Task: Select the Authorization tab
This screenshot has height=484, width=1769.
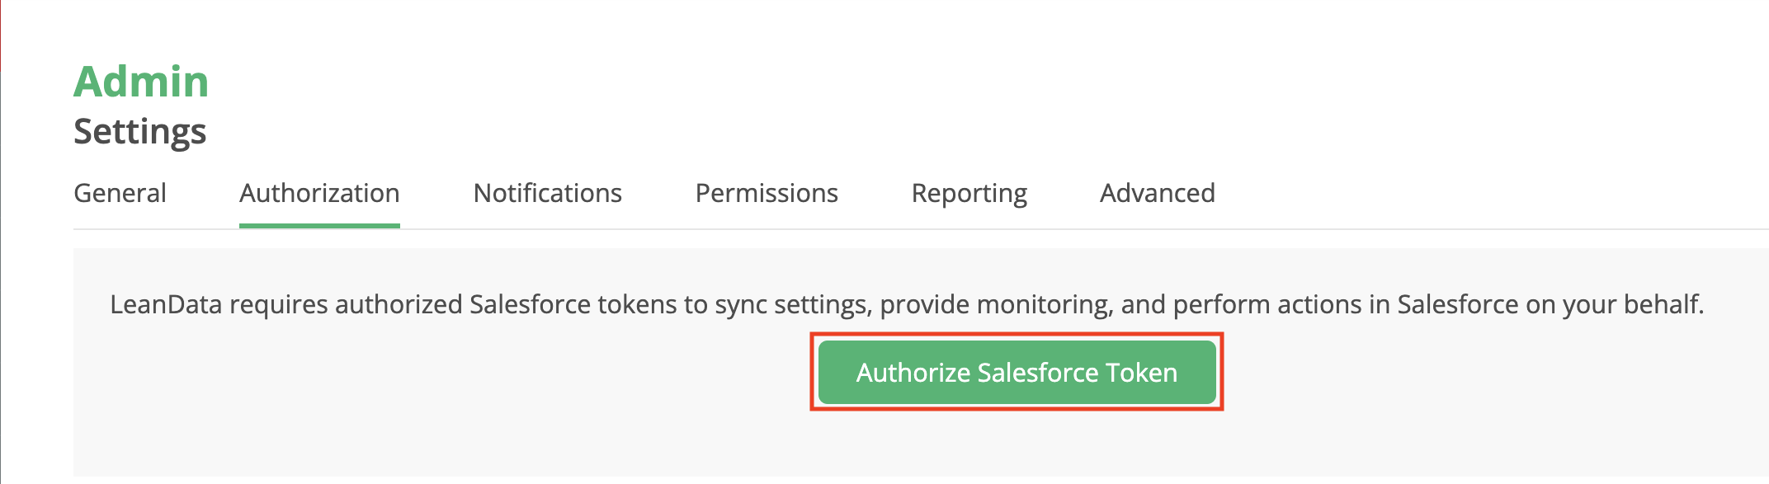Action: (x=319, y=193)
